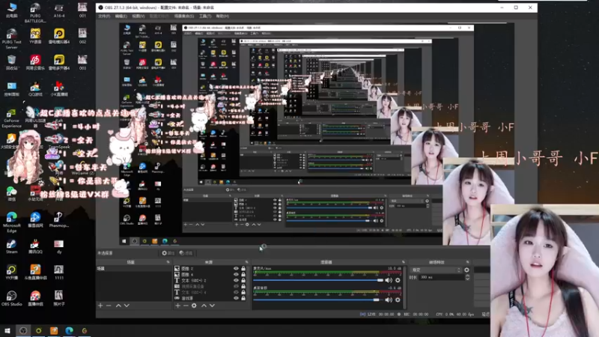
Task: Mute microphone/Aux with speaker icon
Action: (x=389, y=280)
